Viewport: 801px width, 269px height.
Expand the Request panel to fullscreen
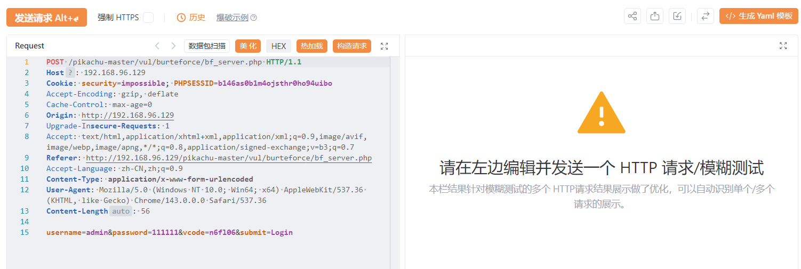click(x=385, y=46)
